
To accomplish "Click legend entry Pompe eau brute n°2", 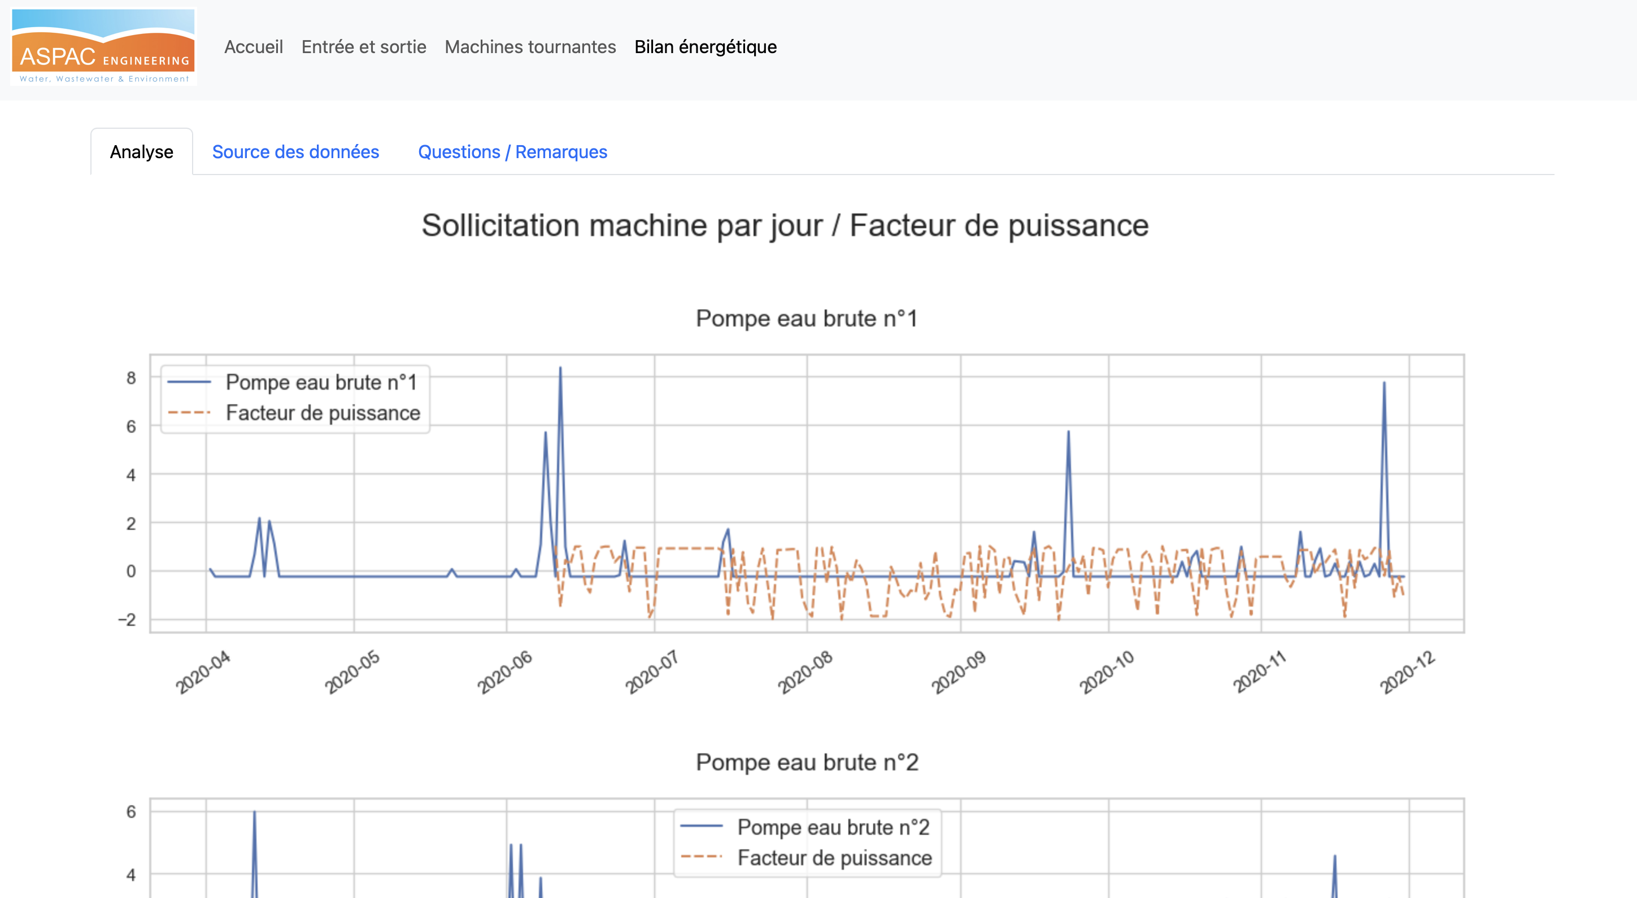I will pos(833,827).
